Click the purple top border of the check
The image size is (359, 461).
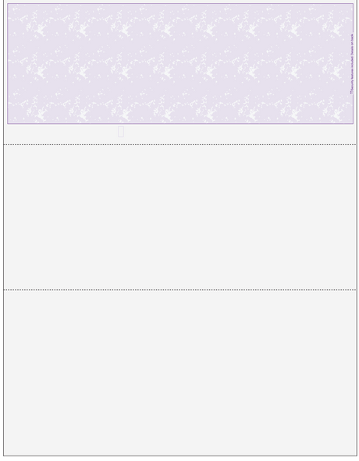(180, 4)
